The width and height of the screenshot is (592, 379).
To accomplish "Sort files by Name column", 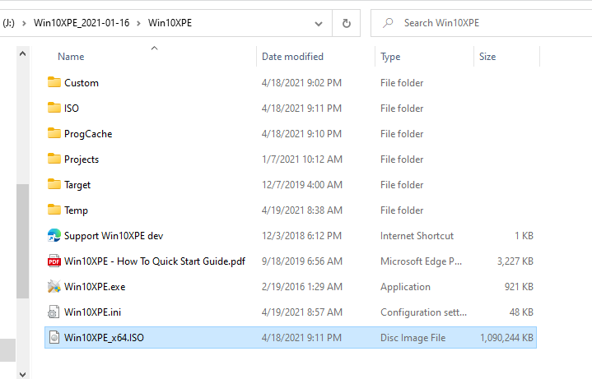I will point(71,57).
